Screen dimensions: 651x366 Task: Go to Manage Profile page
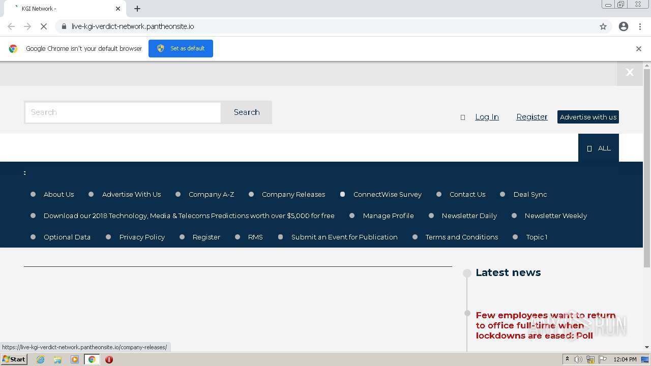tap(388, 216)
